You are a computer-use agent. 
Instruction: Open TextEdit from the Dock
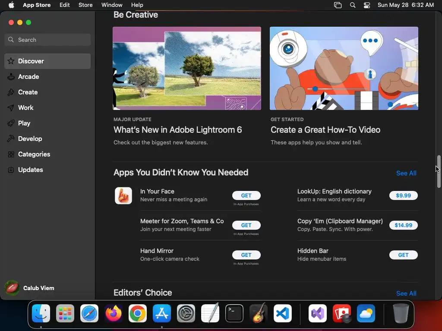(210, 313)
